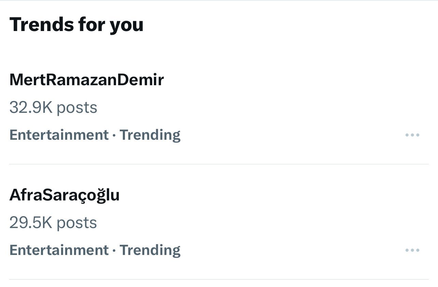438x287 pixels.
Task: Click 'posts' word under MertRamazanDemir
Action: [x=77, y=108]
